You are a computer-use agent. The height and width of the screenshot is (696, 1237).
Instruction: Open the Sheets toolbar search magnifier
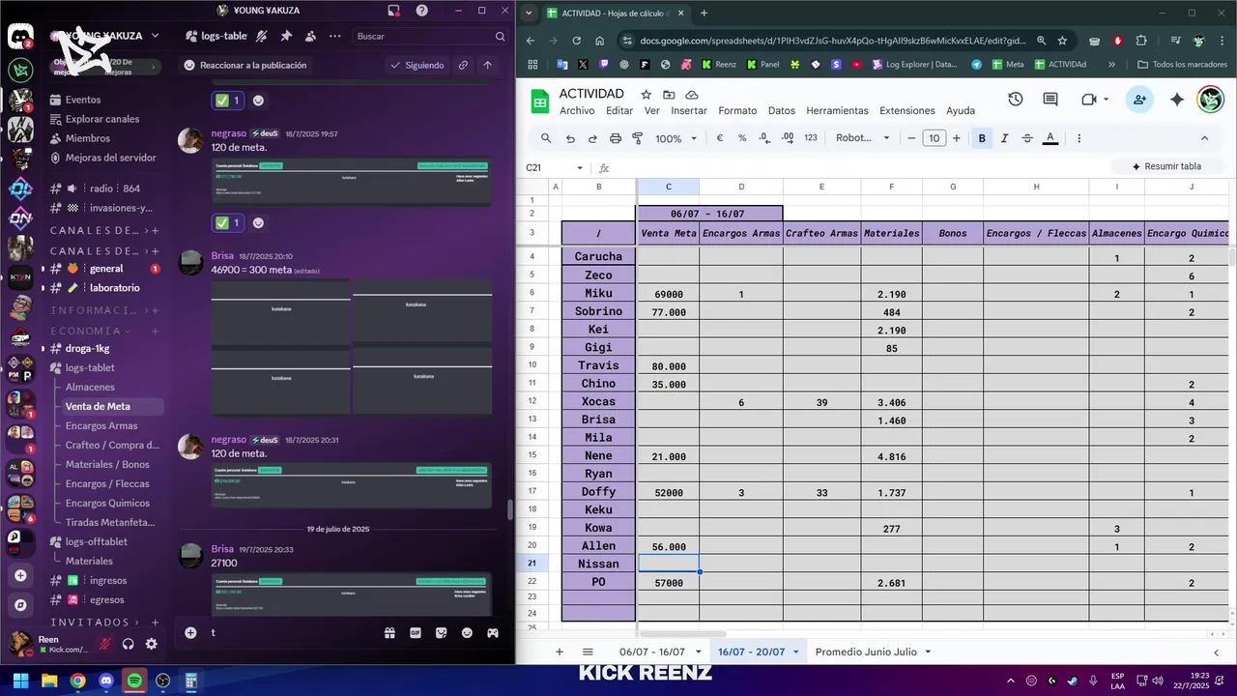tap(546, 138)
